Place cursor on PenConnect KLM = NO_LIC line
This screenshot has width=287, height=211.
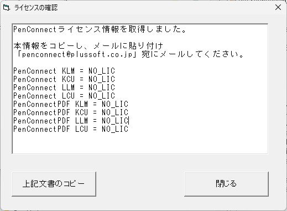64,71
